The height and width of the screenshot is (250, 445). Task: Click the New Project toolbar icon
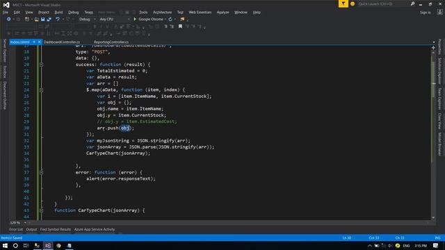[x=27, y=19]
